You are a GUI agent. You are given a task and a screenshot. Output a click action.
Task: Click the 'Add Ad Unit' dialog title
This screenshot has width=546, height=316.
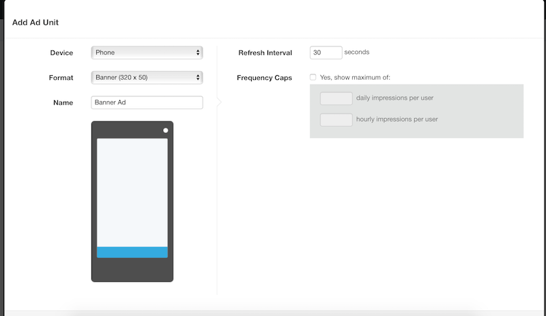click(35, 23)
